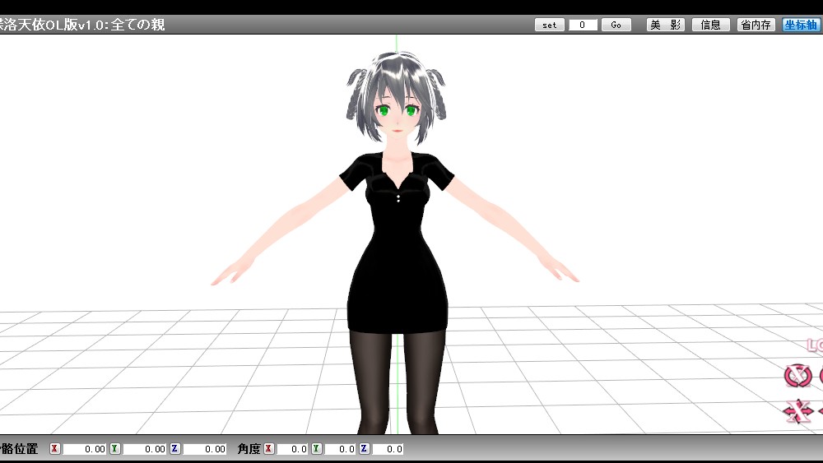Click the angle X icon
The height and width of the screenshot is (463, 823).
tap(269, 449)
